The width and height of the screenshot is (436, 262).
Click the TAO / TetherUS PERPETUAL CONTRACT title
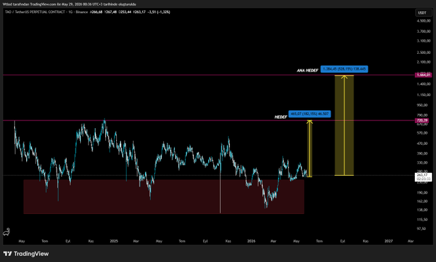[x=35, y=12]
